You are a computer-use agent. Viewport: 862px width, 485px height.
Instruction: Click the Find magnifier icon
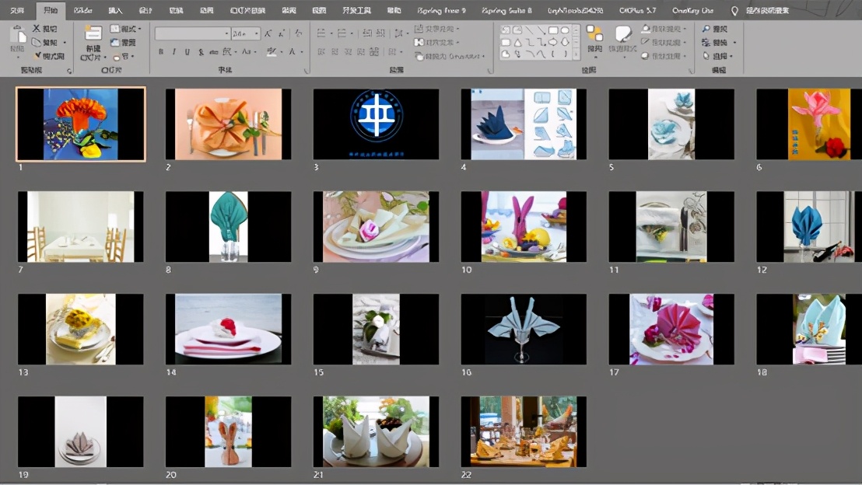[706, 29]
